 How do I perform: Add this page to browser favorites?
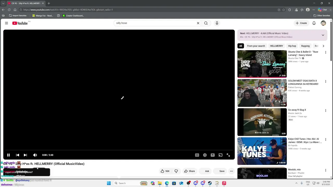(x=284, y=10)
